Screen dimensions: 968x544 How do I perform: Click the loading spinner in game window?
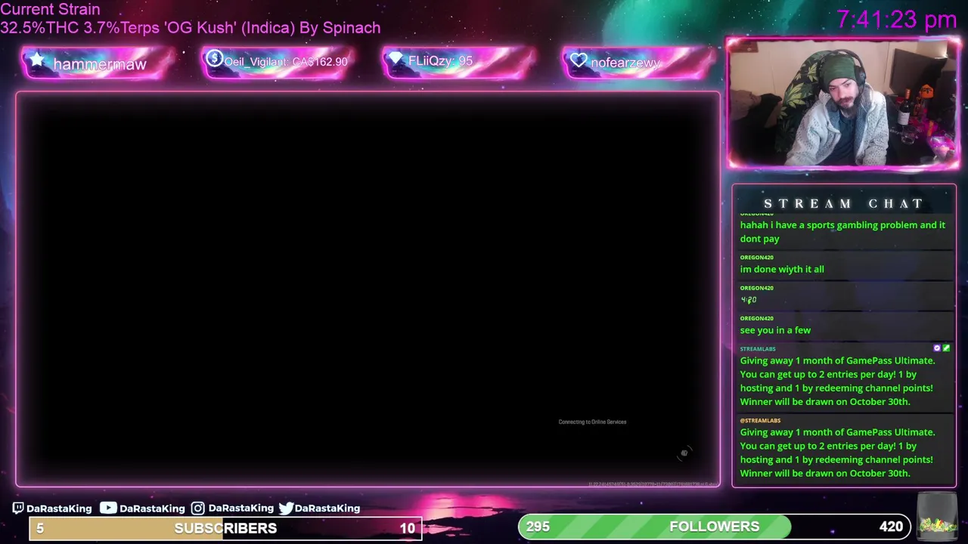coord(684,453)
